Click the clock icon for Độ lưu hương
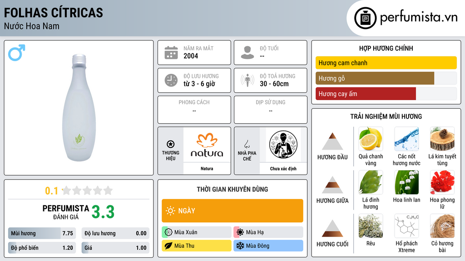 171,80
